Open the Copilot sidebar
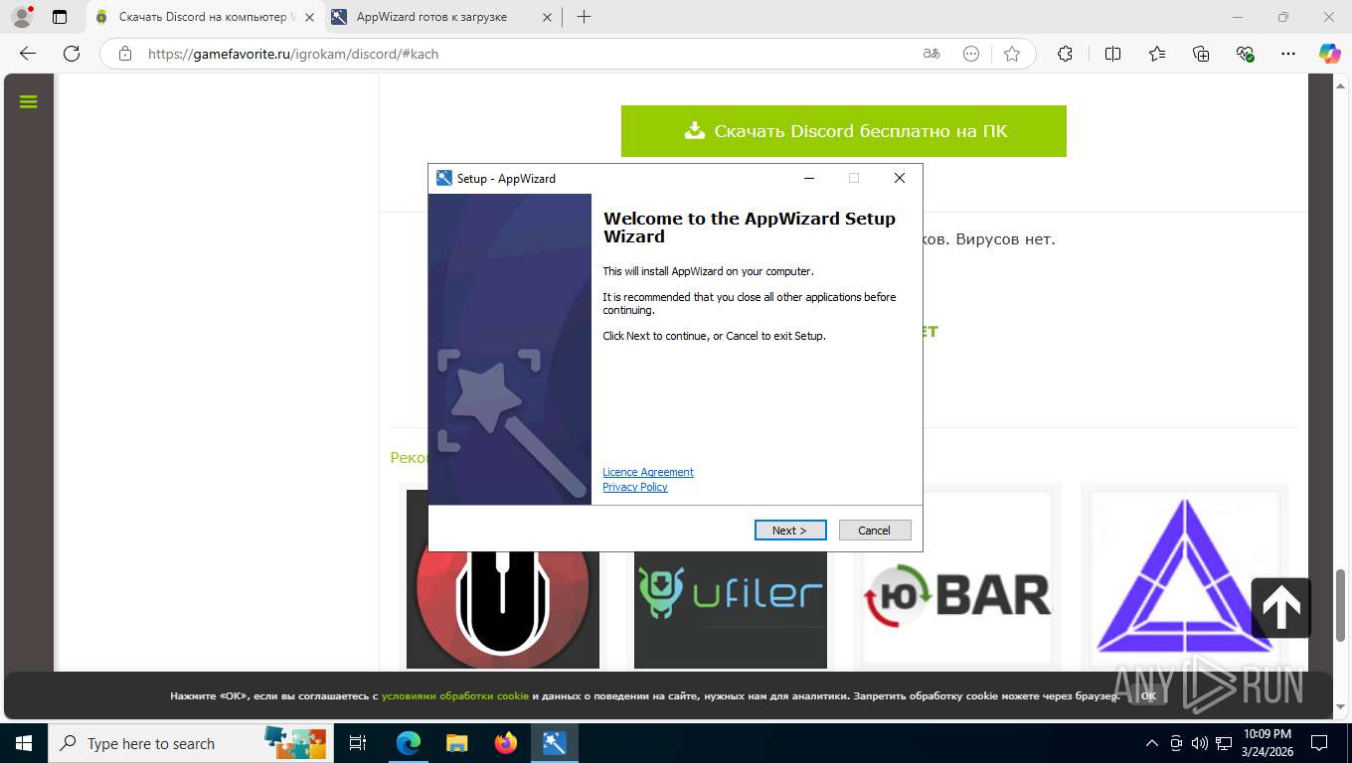1352x763 pixels. 1329,54
